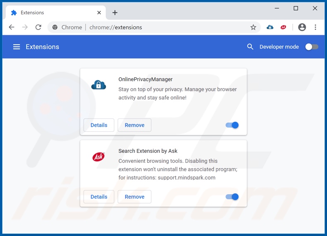Click the support.mindspark.com description text

[186, 178]
